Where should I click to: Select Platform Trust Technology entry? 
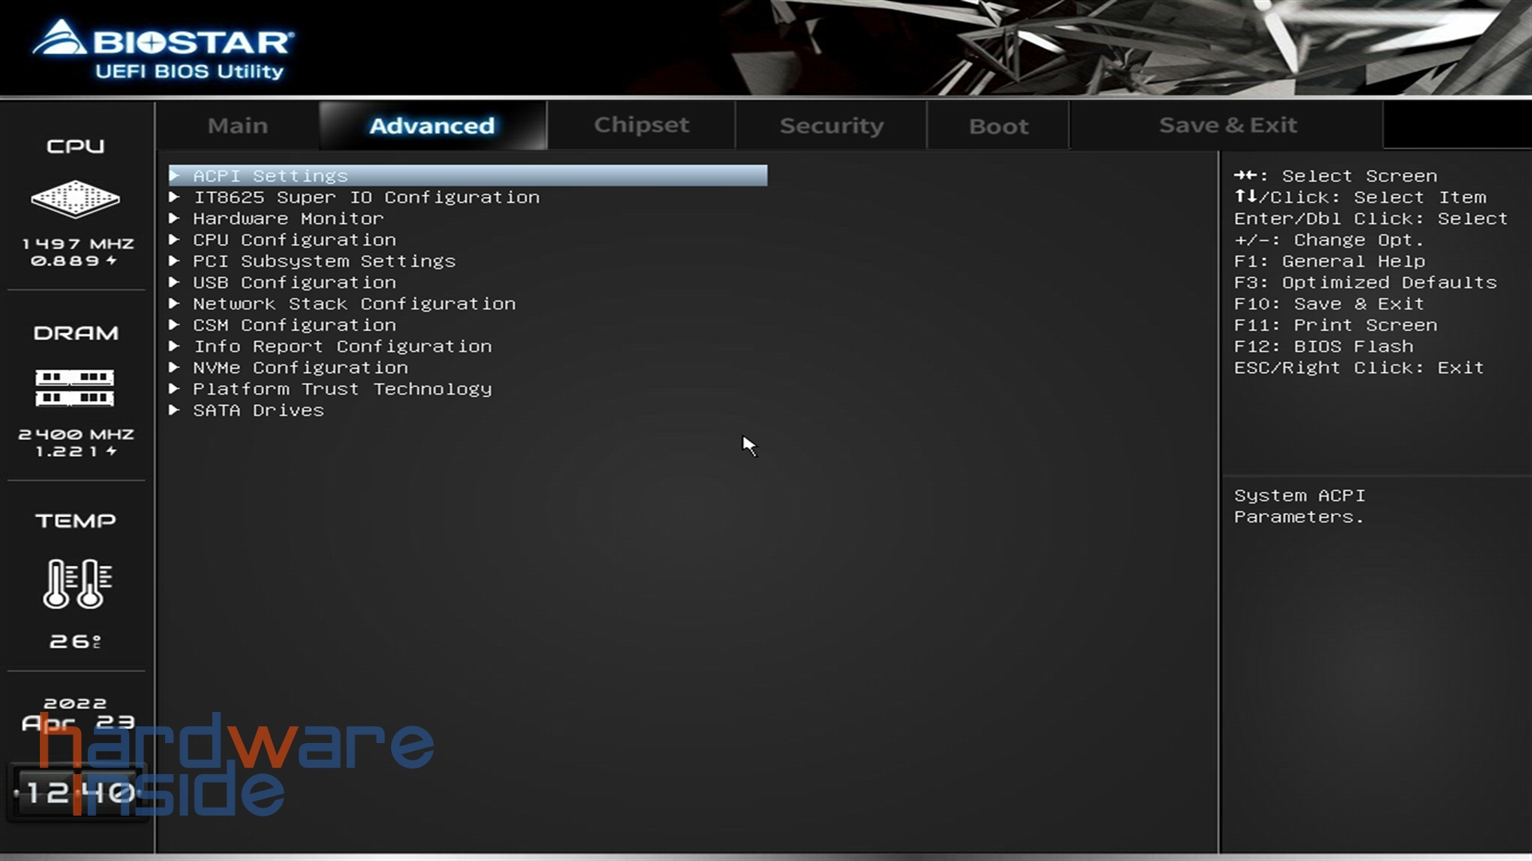pyautogui.click(x=342, y=389)
